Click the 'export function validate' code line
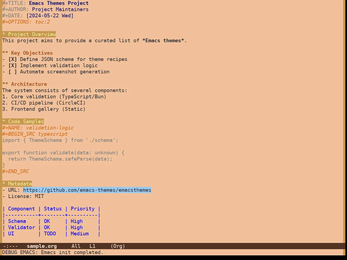347x260 pixels. point(63,153)
